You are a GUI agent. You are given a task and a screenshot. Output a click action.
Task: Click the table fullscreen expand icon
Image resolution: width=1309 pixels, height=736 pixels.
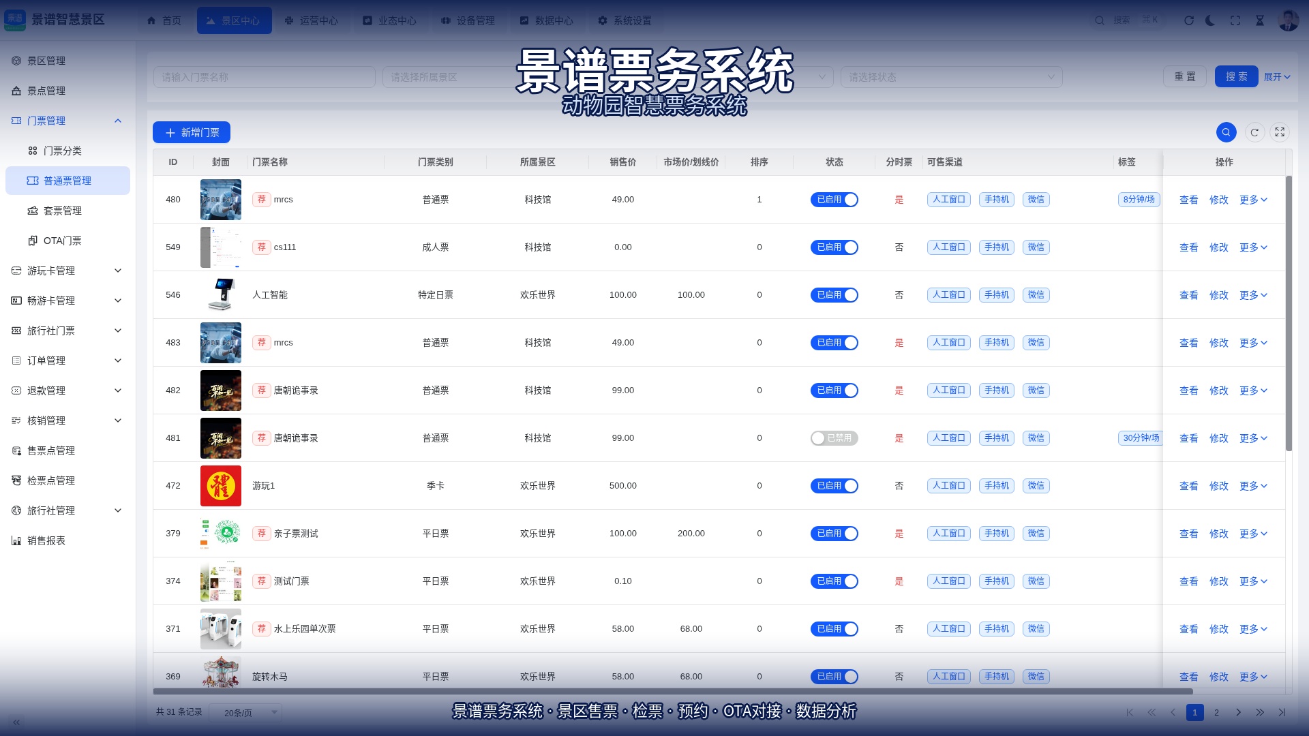pos(1280,132)
